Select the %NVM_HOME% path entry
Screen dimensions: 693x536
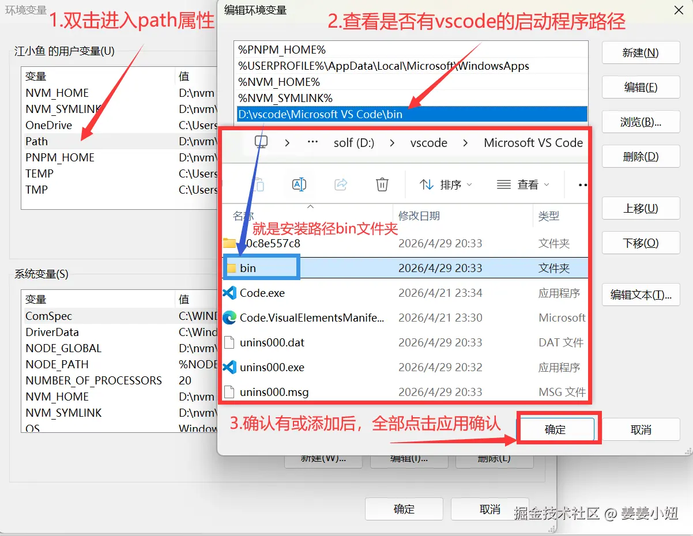point(410,82)
